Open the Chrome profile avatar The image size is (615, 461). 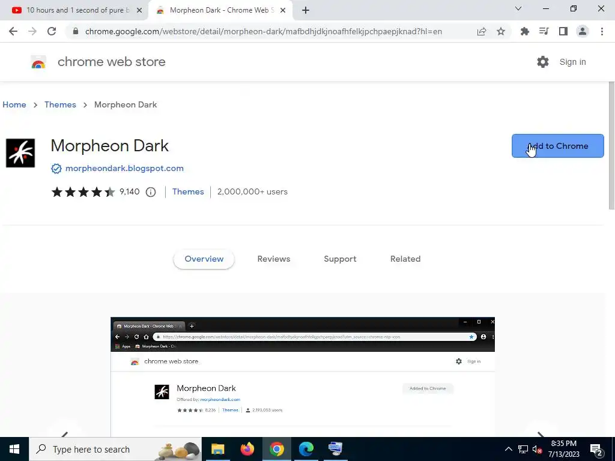click(x=583, y=31)
